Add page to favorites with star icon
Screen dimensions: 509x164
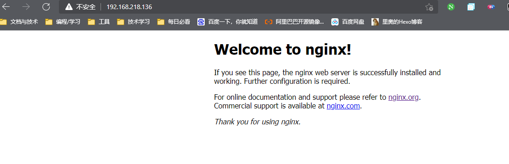[429, 7]
